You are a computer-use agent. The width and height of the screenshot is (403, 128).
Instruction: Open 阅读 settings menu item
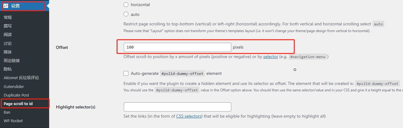(8, 35)
